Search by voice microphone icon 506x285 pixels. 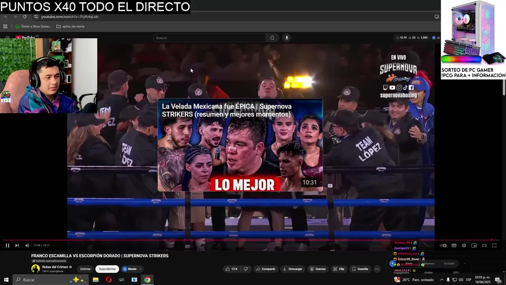287,38
